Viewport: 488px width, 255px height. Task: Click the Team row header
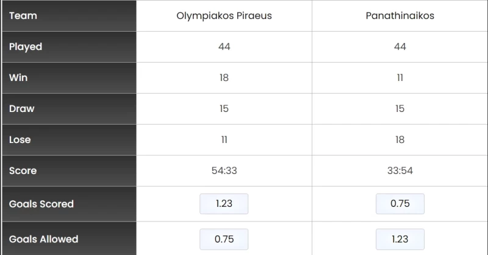(23, 16)
